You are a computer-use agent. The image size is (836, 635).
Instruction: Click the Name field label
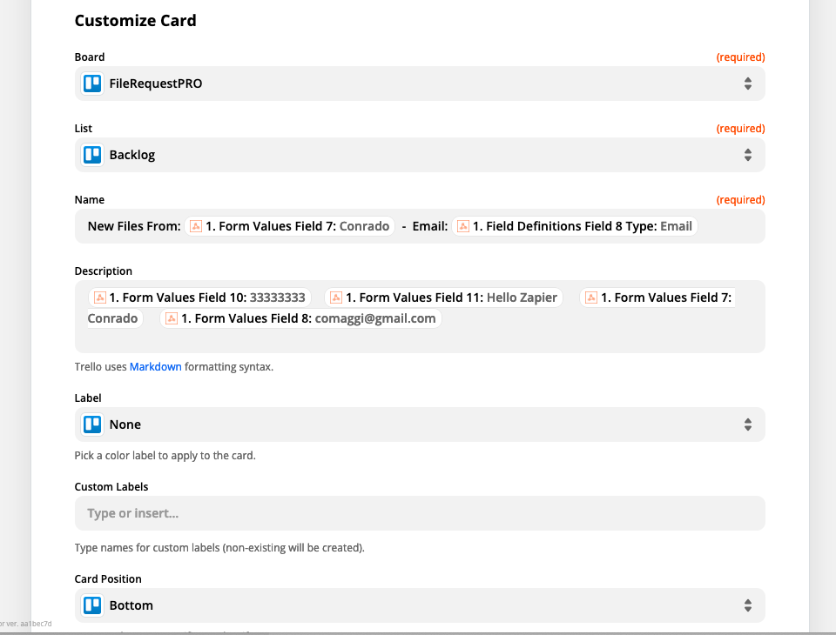pyautogui.click(x=90, y=200)
